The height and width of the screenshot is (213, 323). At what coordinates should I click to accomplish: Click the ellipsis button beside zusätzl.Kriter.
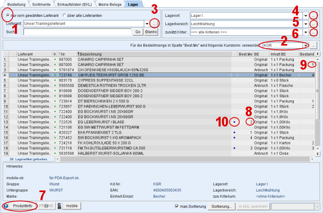pyautogui.click(x=313, y=33)
